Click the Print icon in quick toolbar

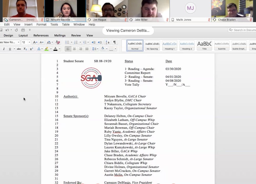[23, 30]
